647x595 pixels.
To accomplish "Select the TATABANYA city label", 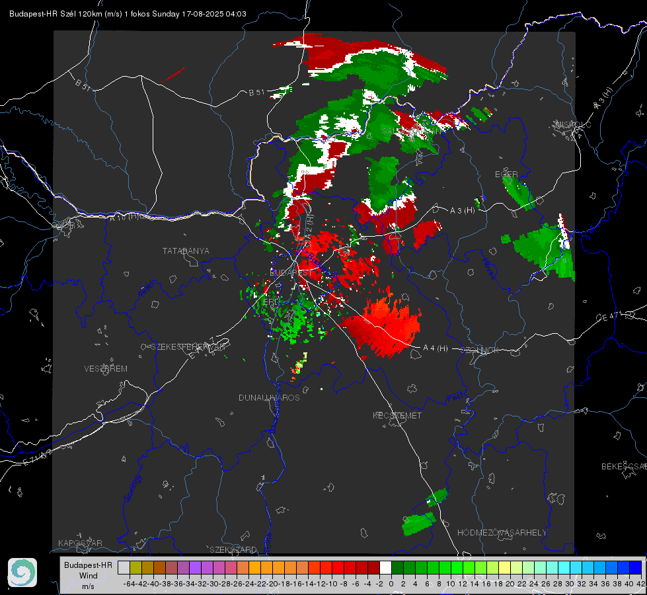I will point(186,251).
